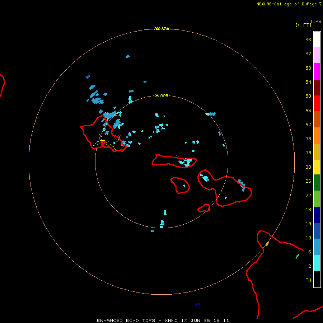Select the light pink 62 kft swatch

click(317, 55)
